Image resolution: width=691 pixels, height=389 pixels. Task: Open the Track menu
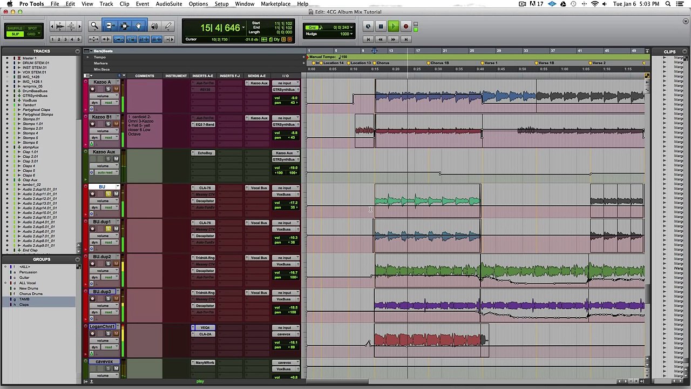[x=106, y=4]
